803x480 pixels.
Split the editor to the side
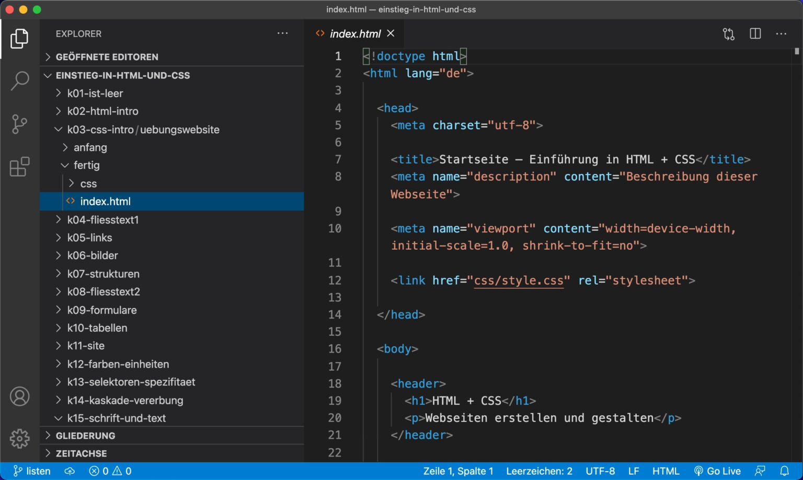[755, 33]
